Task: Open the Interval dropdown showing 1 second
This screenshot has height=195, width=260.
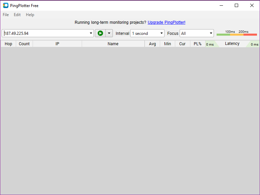Action: pyautogui.click(x=147, y=33)
